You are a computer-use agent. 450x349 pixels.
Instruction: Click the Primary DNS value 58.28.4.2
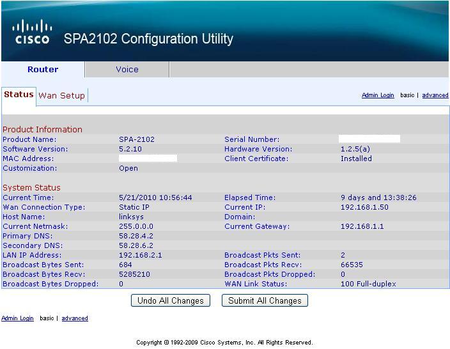136,236
